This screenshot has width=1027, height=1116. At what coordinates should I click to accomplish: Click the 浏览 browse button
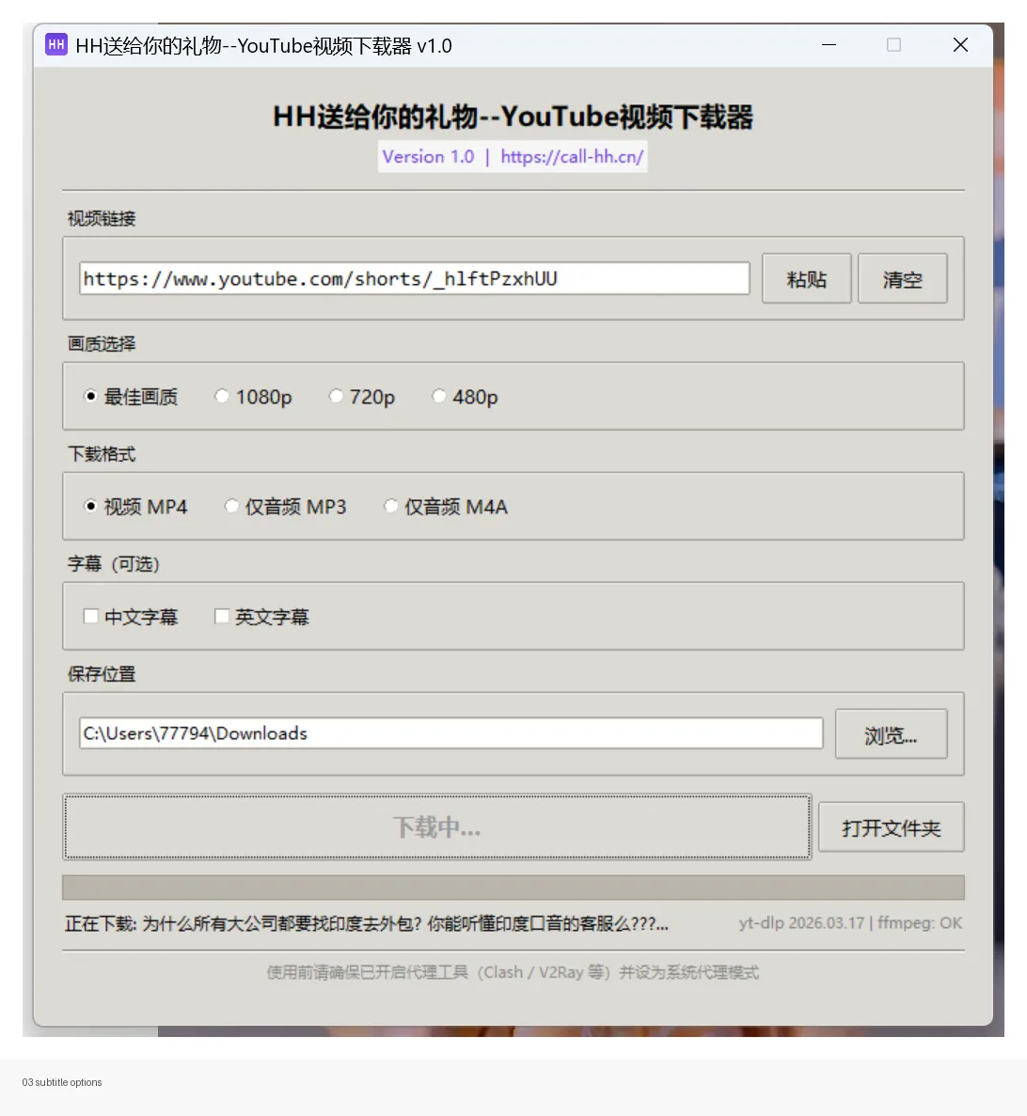891,734
